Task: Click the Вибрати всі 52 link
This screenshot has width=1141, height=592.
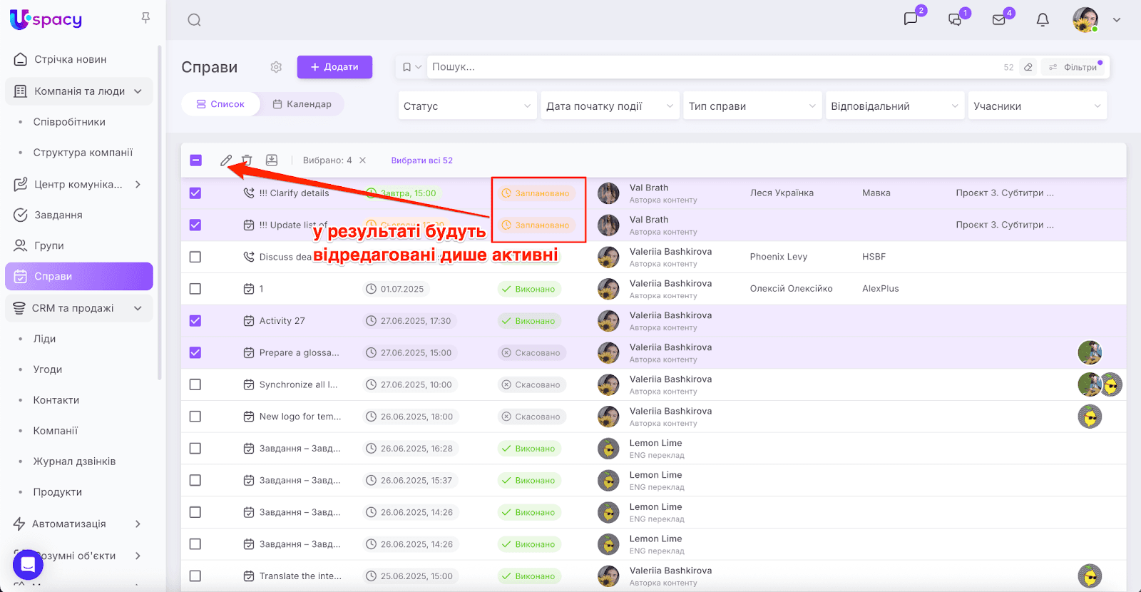Action: [x=421, y=160]
